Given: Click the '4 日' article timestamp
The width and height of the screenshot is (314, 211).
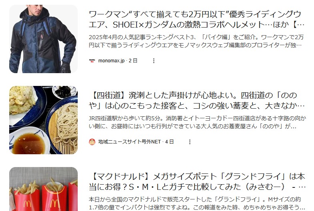Looking at the screenshot, I should [169, 142].
